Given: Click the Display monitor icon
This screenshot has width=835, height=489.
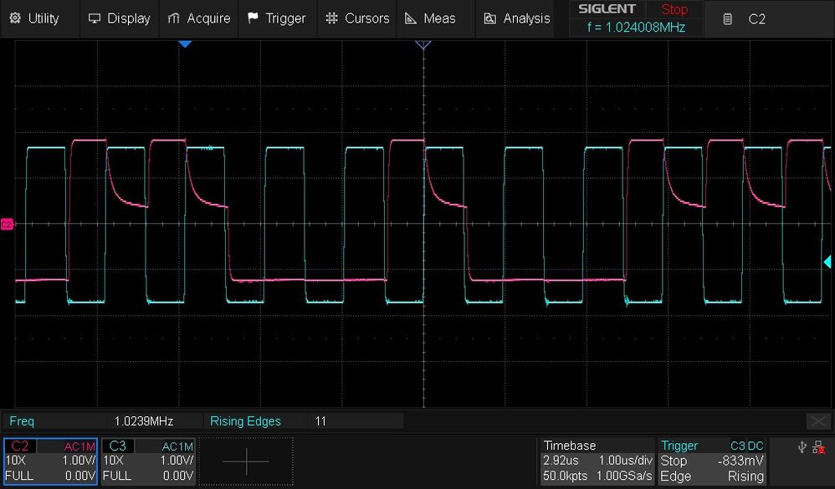Looking at the screenshot, I should [x=95, y=18].
